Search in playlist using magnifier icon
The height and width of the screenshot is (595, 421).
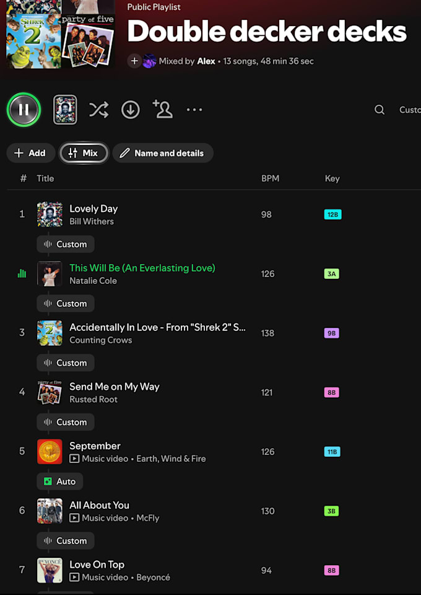click(x=380, y=110)
